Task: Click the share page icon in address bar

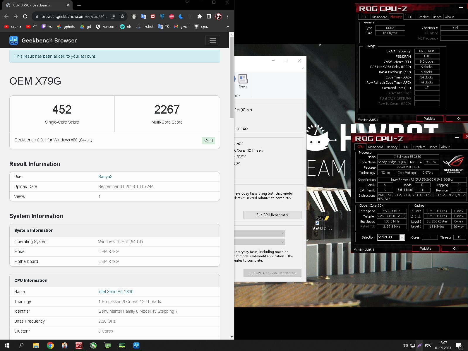Action: [113, 16]
